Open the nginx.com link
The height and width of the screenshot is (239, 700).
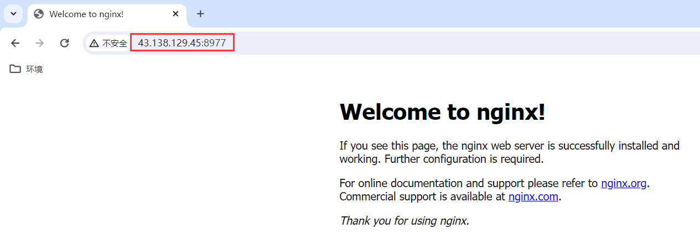533,196
